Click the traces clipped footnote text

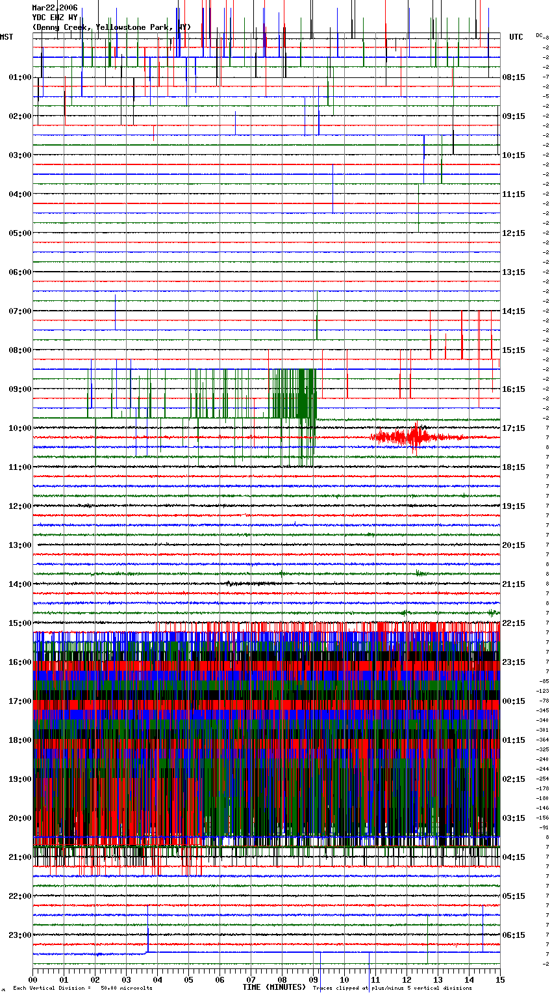392,989
